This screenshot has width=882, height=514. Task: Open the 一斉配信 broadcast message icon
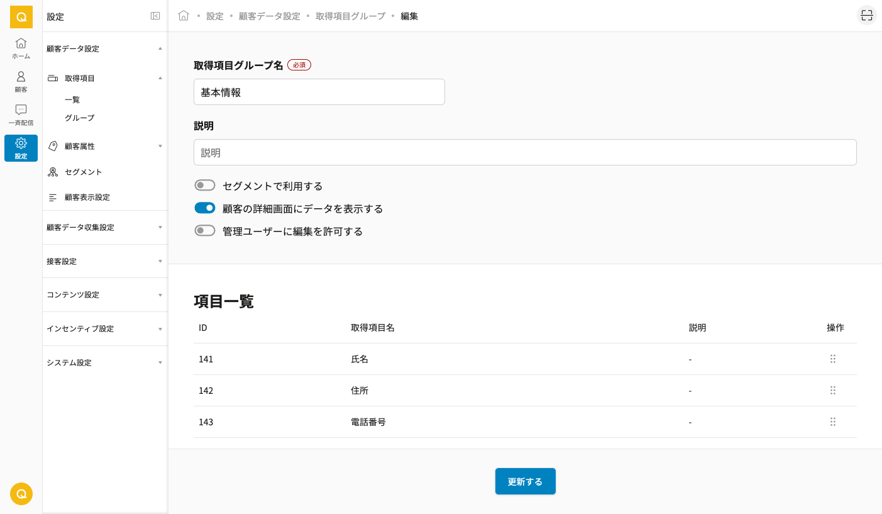point(21,115)
